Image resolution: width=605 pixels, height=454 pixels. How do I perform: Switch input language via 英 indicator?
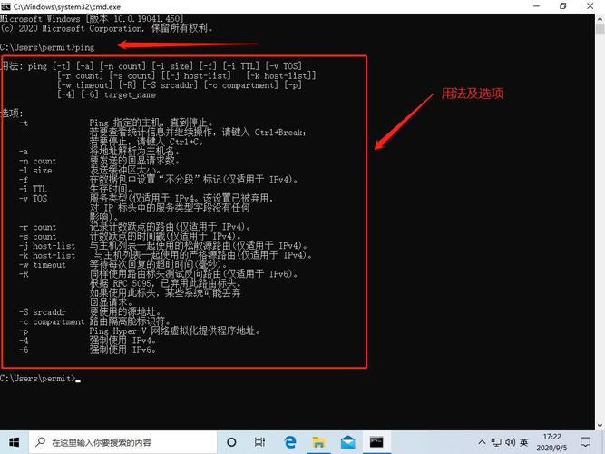[523, 442]
